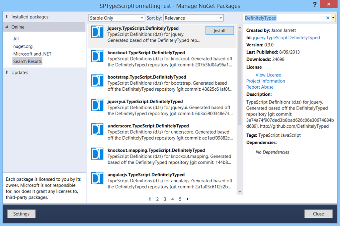
Task: Click the scroll up arrow of package list
Action: (x=240, y=28)
